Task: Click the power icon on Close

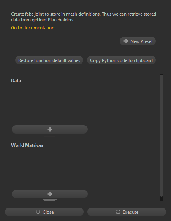Action: point(38,212)
